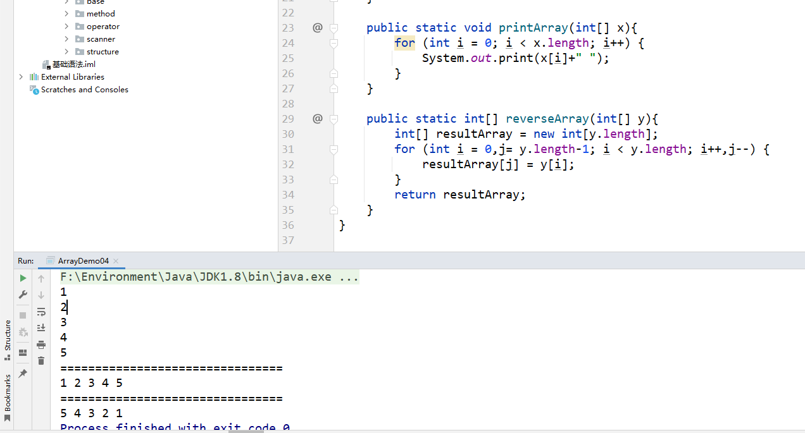805x433 pixels.
Task: Click the ArrayDemo04 tab icon
Action: 51,260
